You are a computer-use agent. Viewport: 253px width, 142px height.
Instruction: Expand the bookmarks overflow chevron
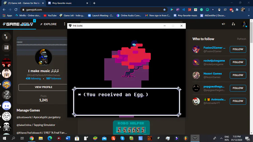click(249, 16)
